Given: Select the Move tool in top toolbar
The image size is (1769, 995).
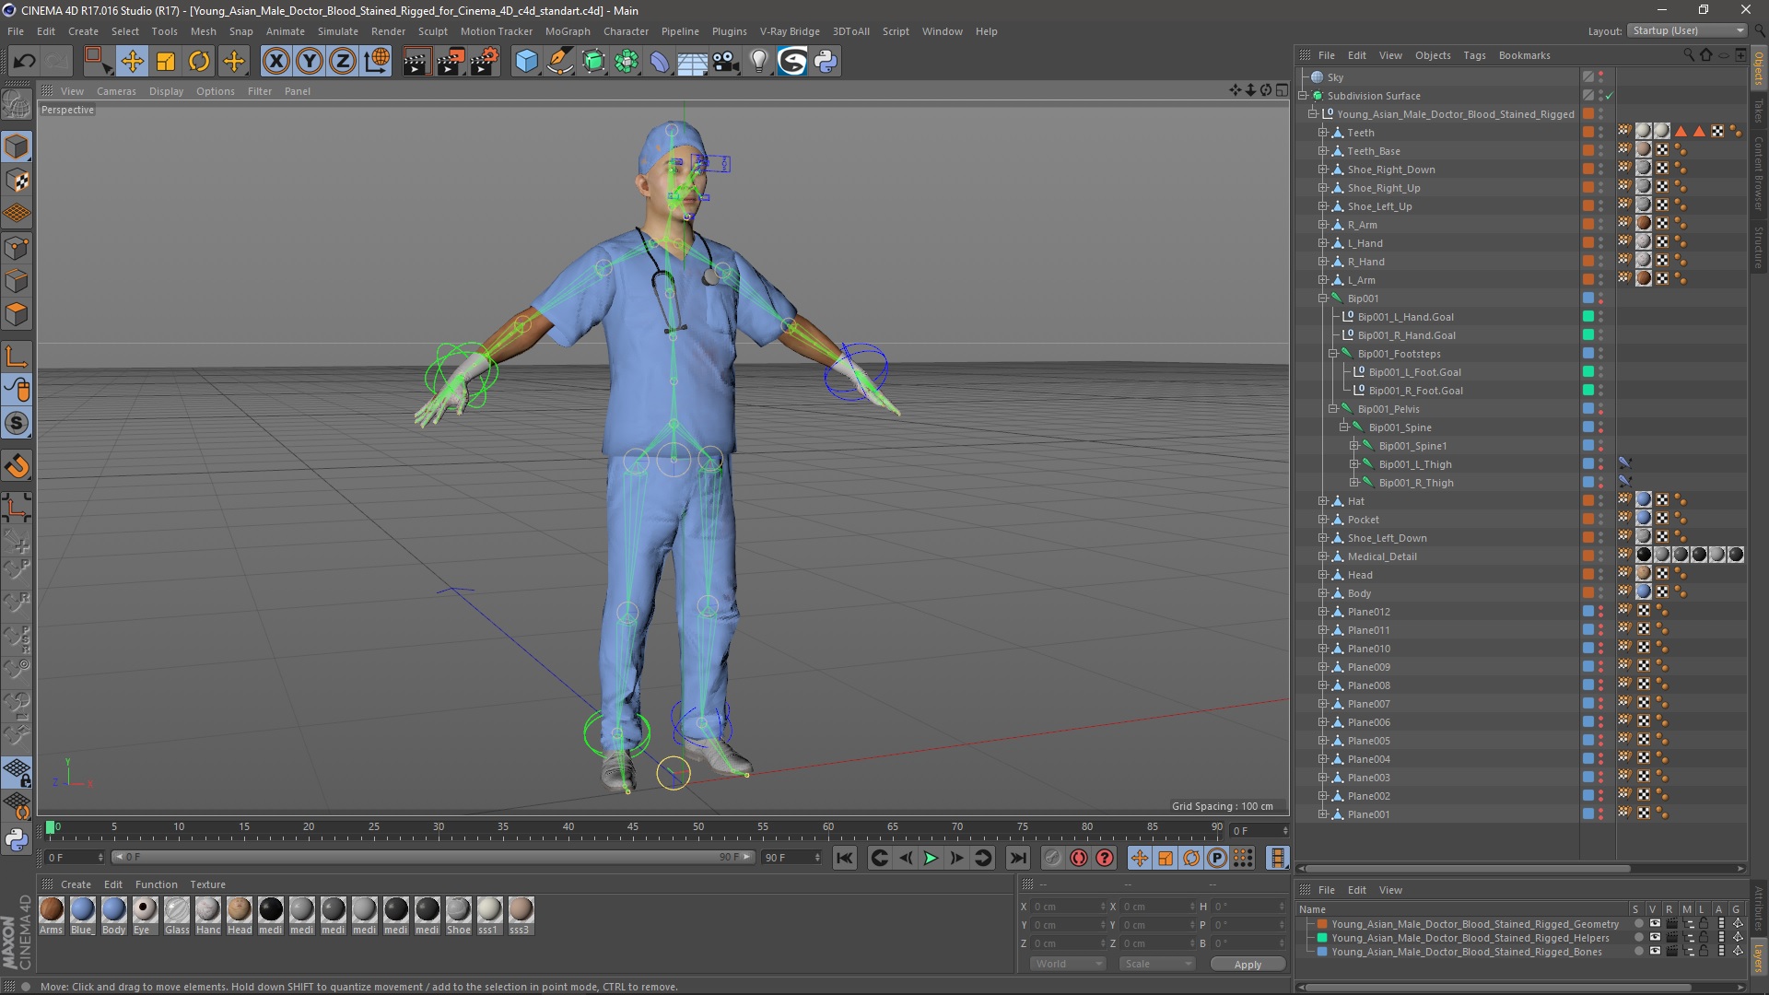Looking at the screenshot, I should (x=132, y=62).
